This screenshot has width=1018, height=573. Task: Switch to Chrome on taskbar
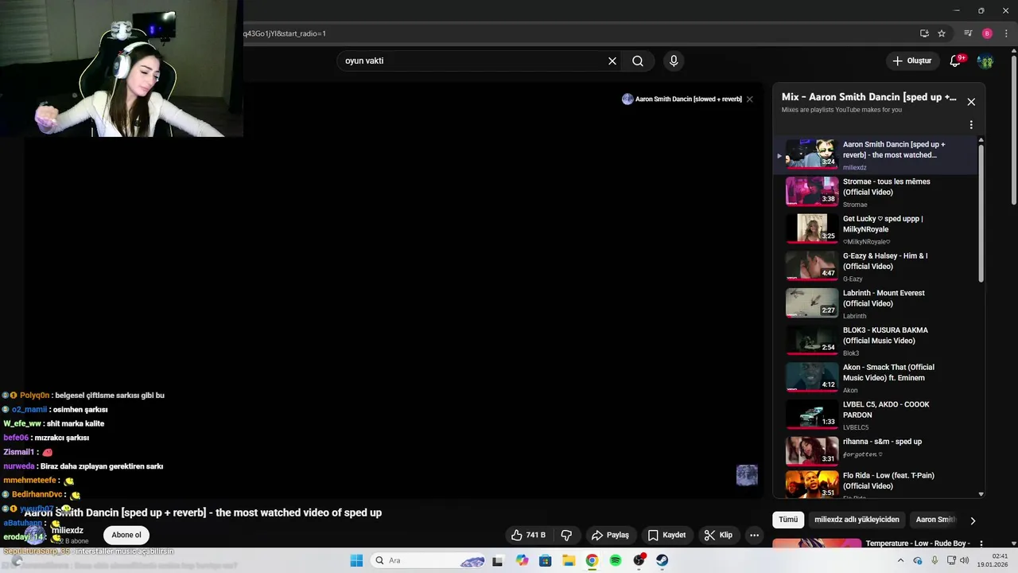click(x=592, y=560)
